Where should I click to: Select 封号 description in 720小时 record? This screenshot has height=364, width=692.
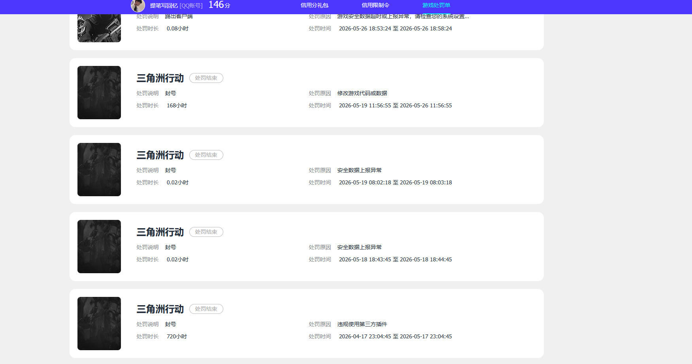coord(170,324)
